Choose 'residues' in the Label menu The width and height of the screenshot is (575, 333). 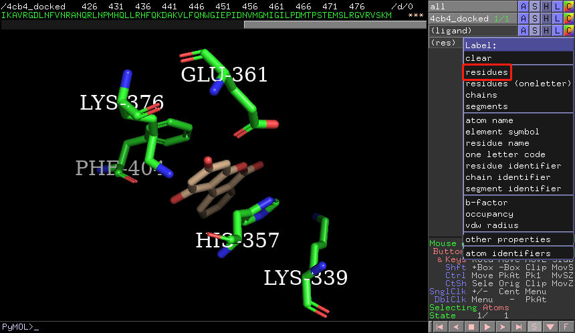(x=487, y=72)
